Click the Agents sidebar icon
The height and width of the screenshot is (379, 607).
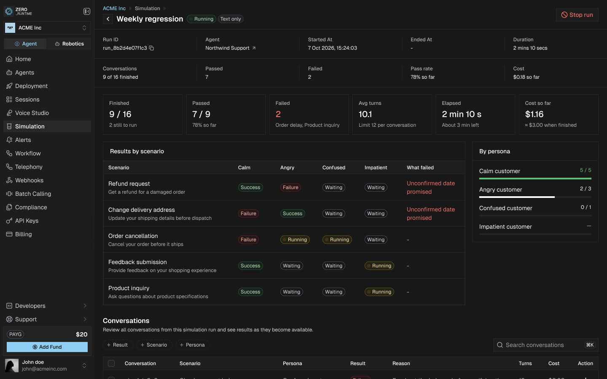[9, 72]
